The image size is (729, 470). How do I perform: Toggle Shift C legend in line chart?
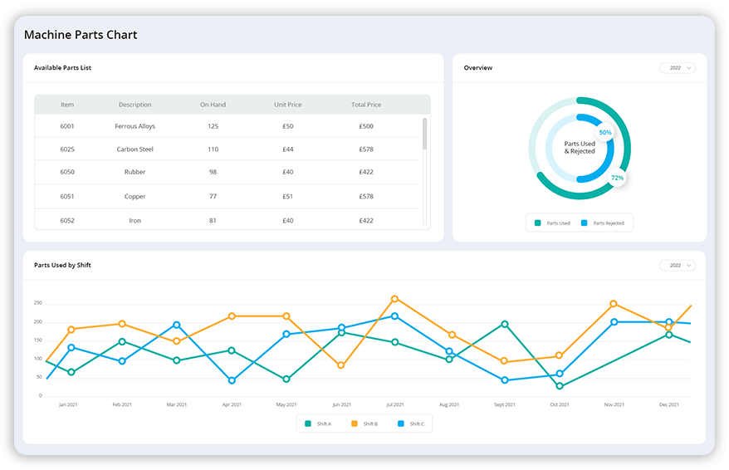[x=401, y=424]
